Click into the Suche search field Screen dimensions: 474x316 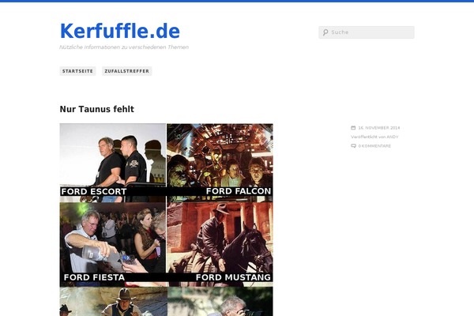click(x=367, y=32)
